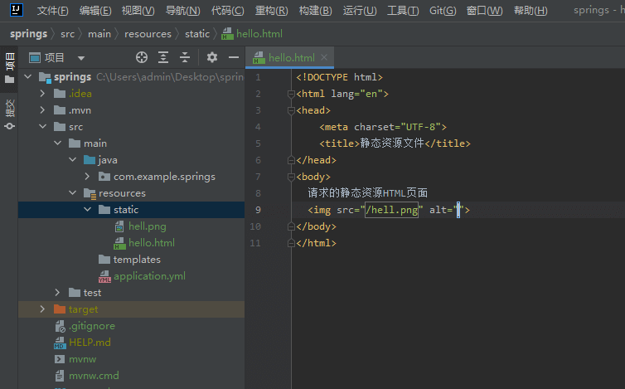Click the resources folder icon
The width and height of the screenshot is (625, 389).
point(90,193)
